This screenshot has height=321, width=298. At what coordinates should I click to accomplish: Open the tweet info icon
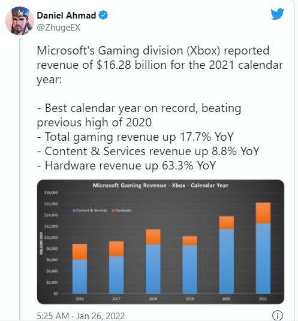pos(277,315)
